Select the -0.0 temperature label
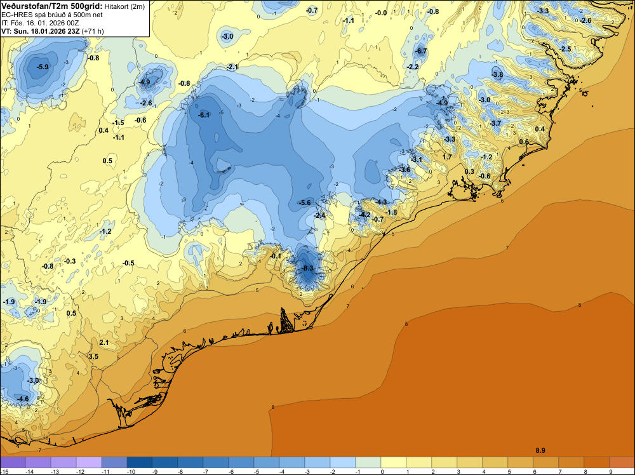The width and height of the screenshot is (635, 475). tap(380, 13)
